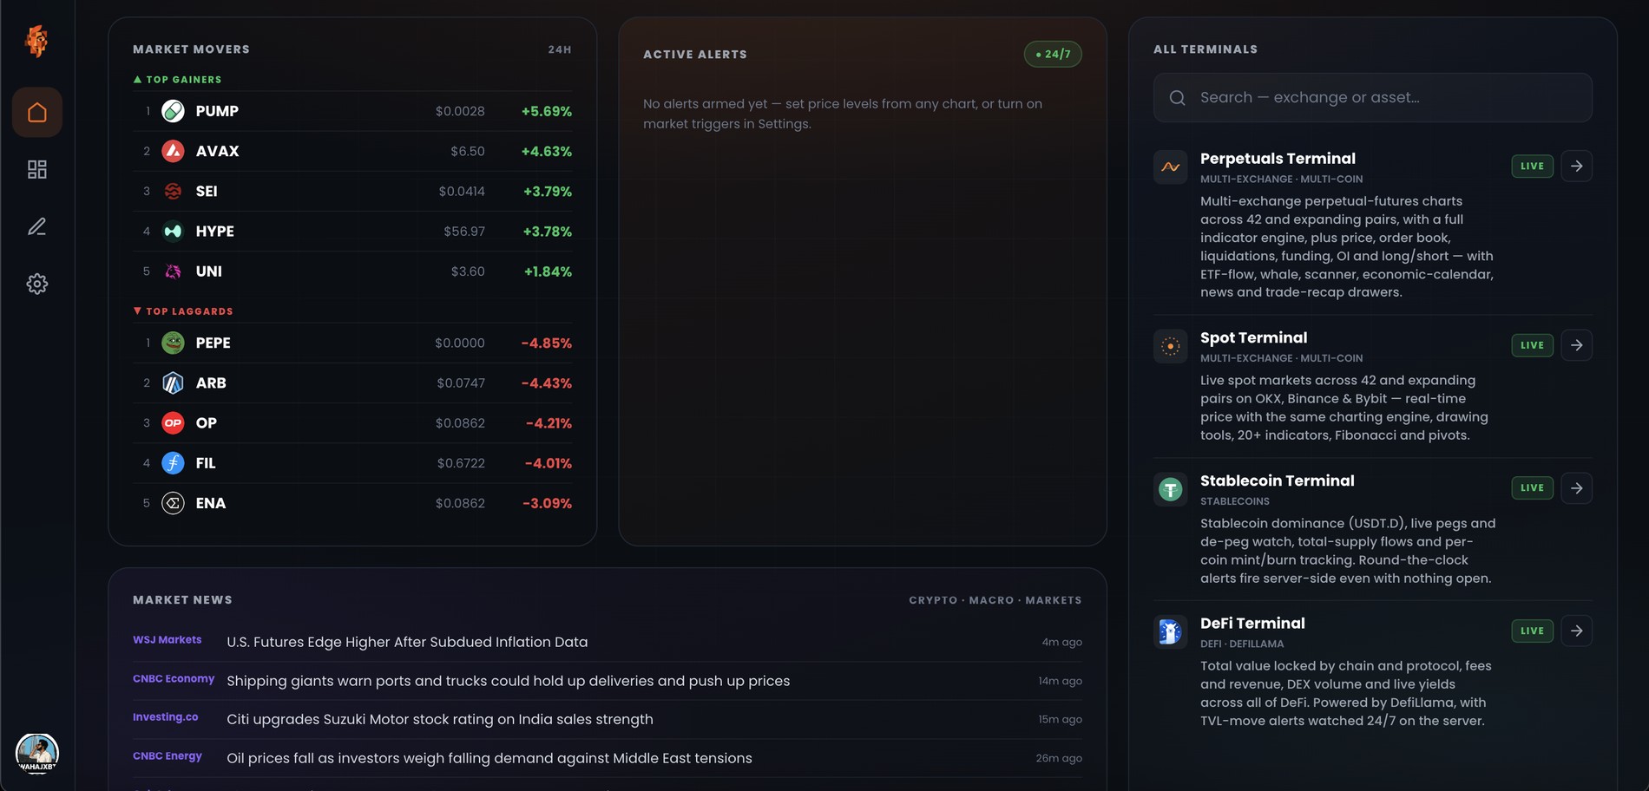
Task: Open the DeFi Terminal title
Action: [x=1252, y=623]
